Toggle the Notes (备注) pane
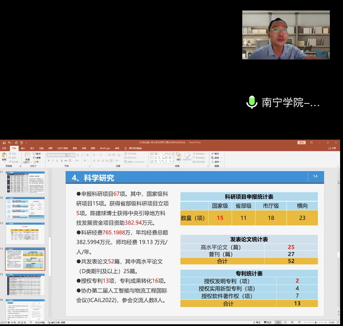Screen dimensions: 343x326 point(257,323)
